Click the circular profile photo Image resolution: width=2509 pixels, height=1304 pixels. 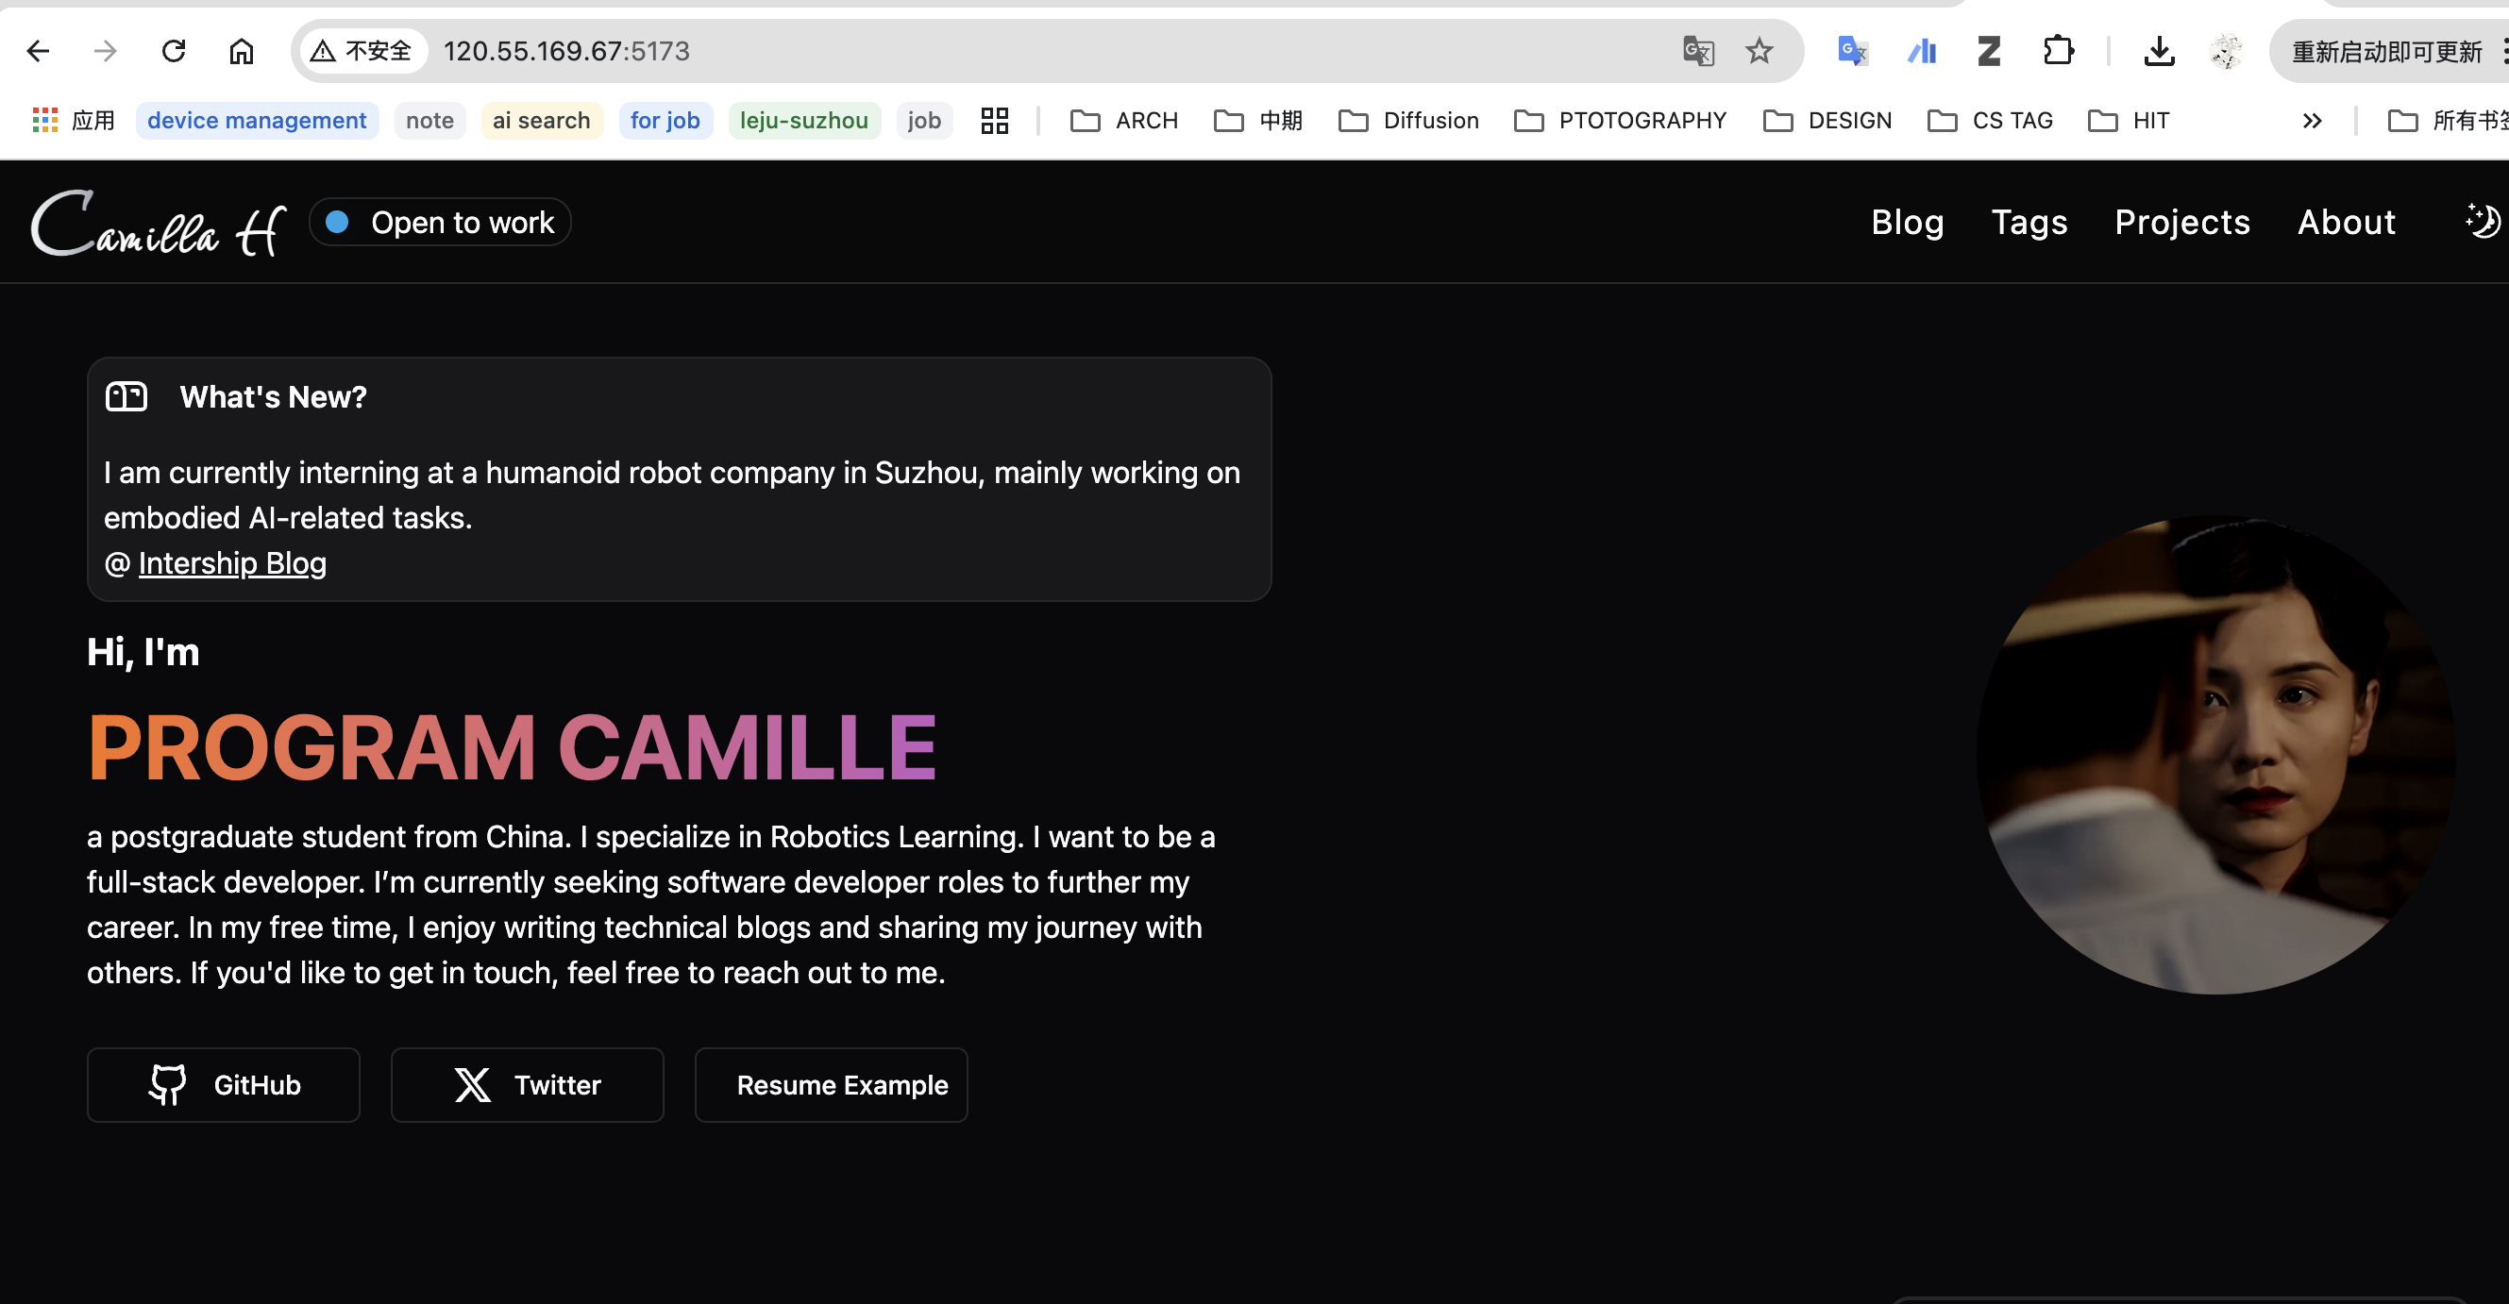point(2214,755)
